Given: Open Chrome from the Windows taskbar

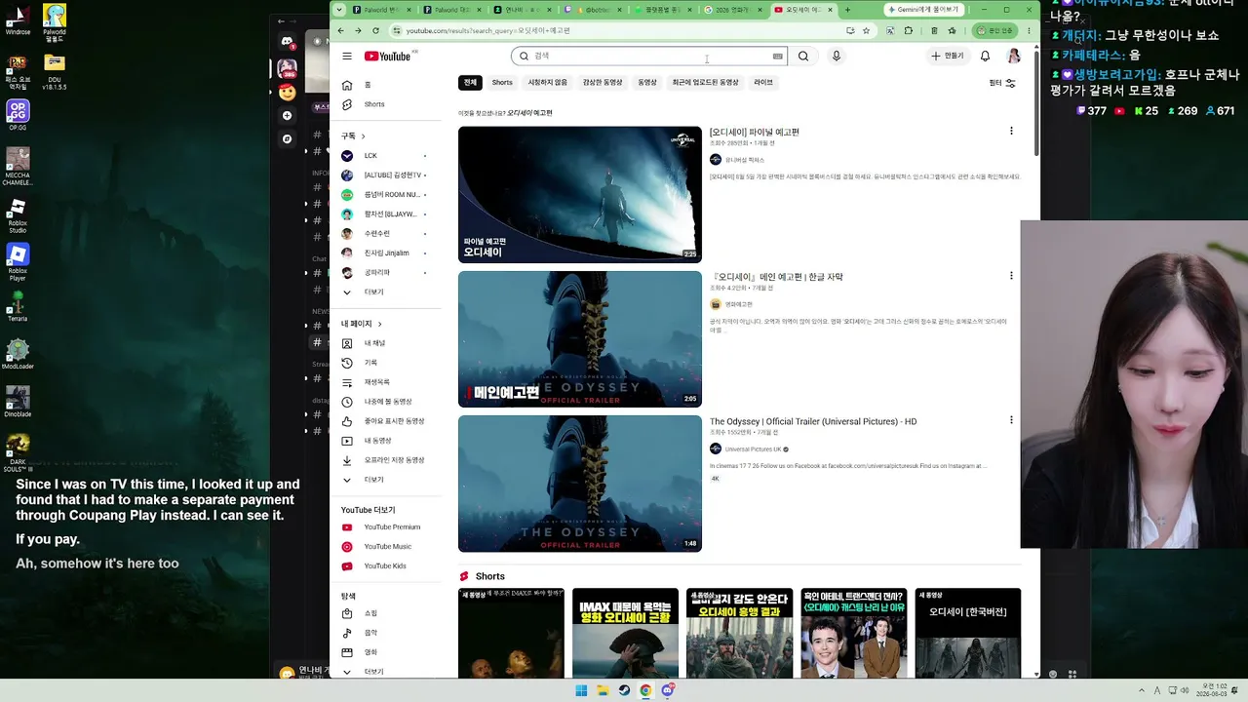Looking at the screenshot, I should pyautogui.click(x=645, y=690).
